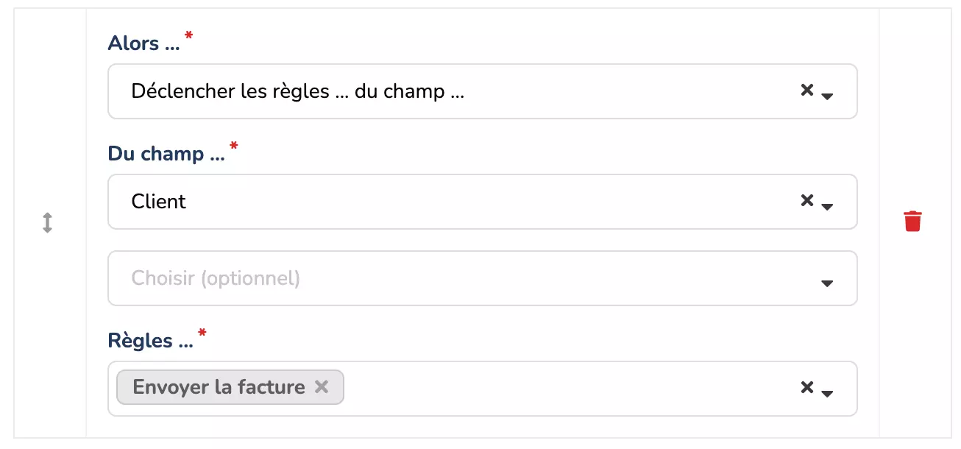Screen dimensions: 961x449
Task: Clear the 'Déclencher les règles' selection
Action: [x=806, y=91]
